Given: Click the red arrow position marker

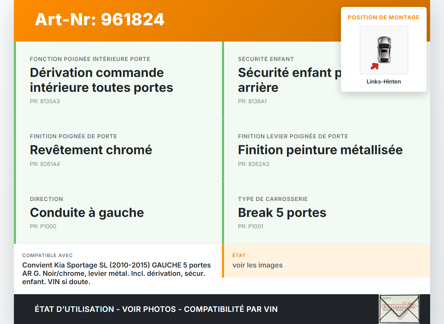Looking at the screenshot, I should [x=374, y=66].
